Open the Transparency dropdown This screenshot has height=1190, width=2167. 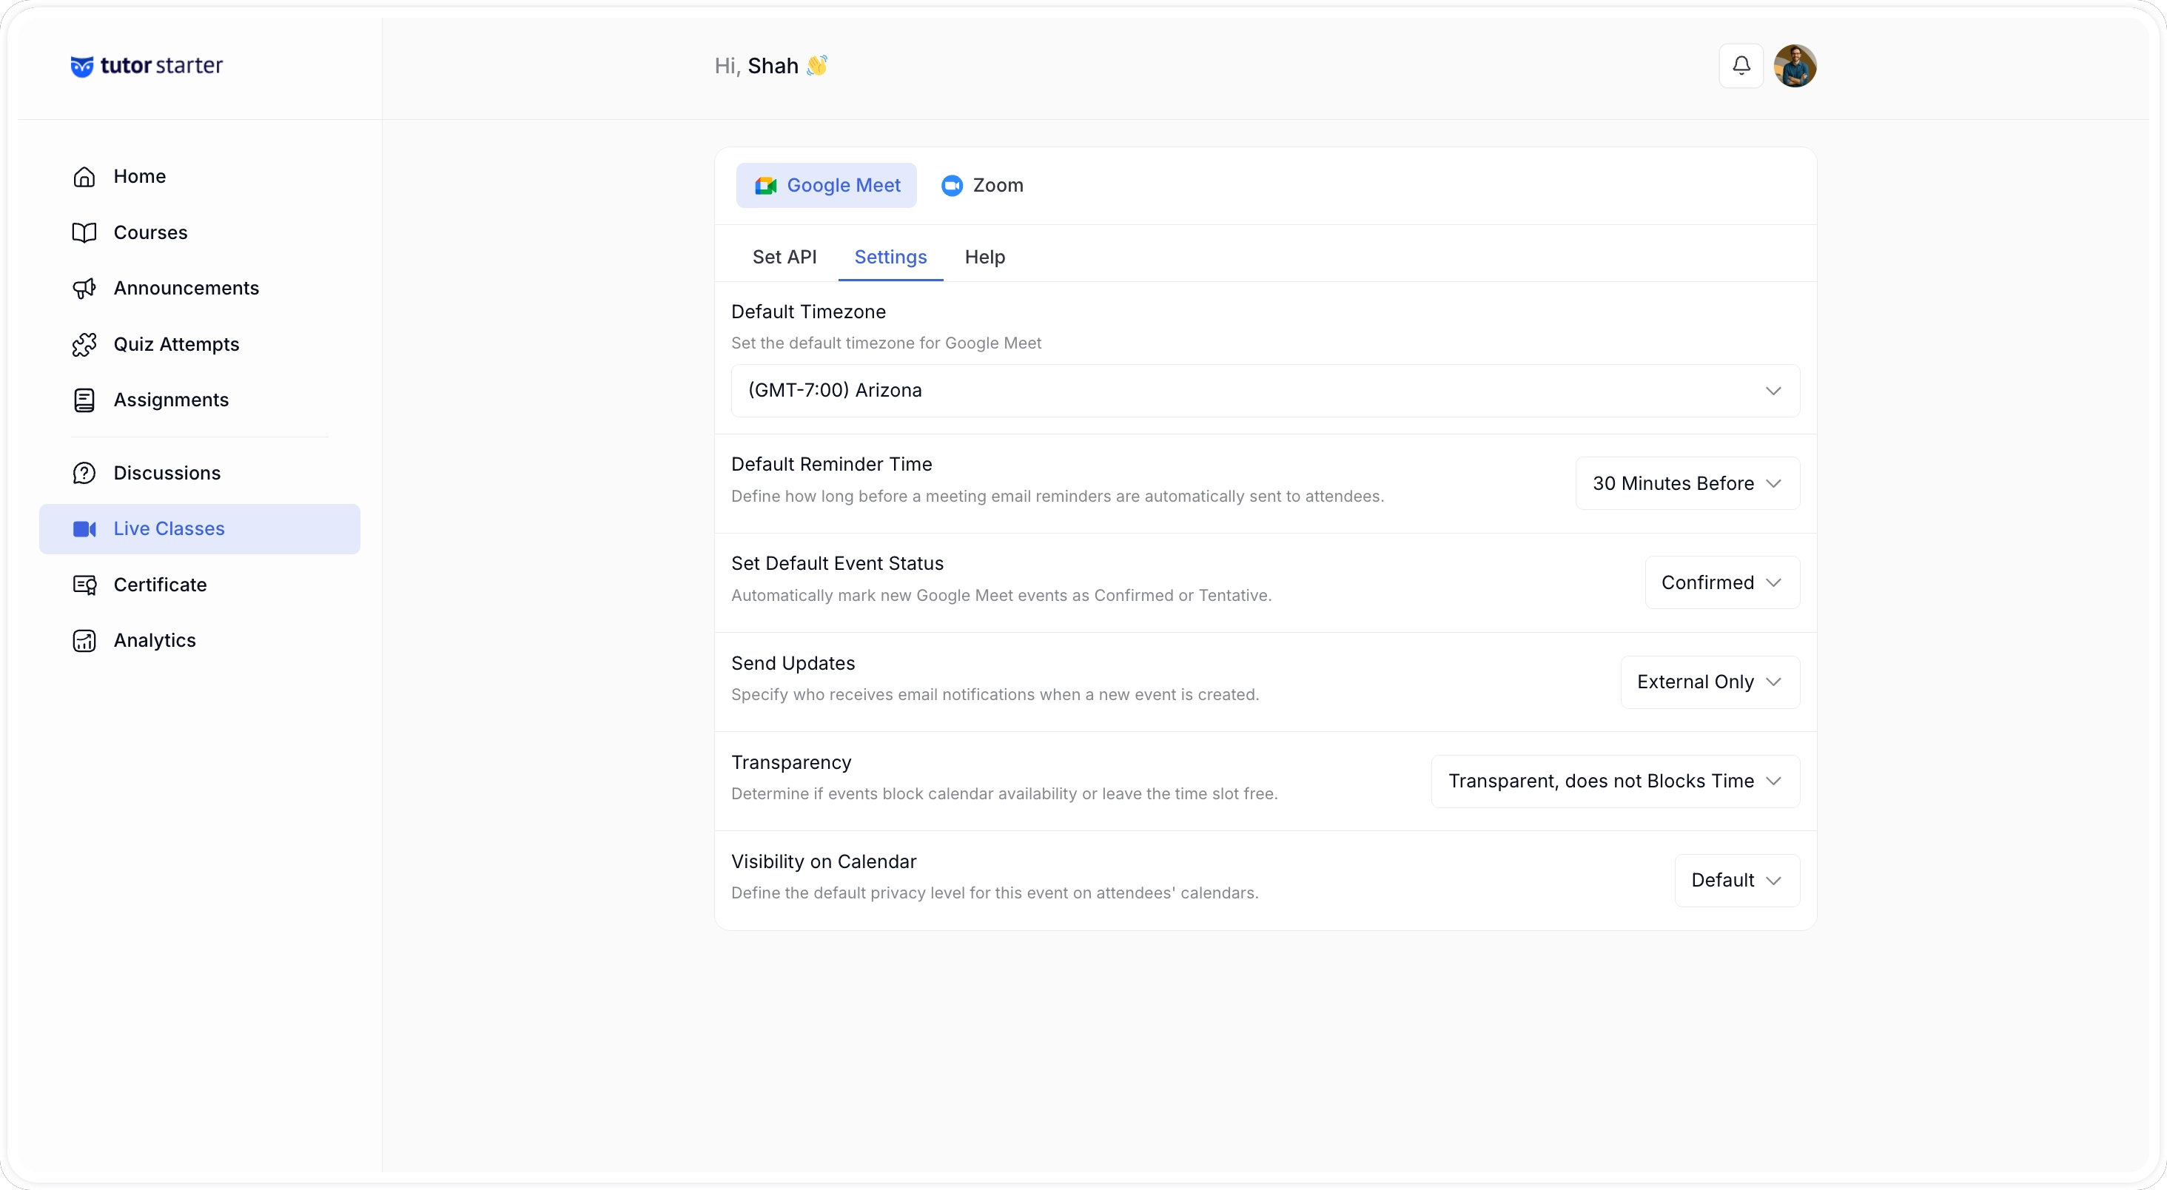pyautogui.click(x=1615, y=781)
